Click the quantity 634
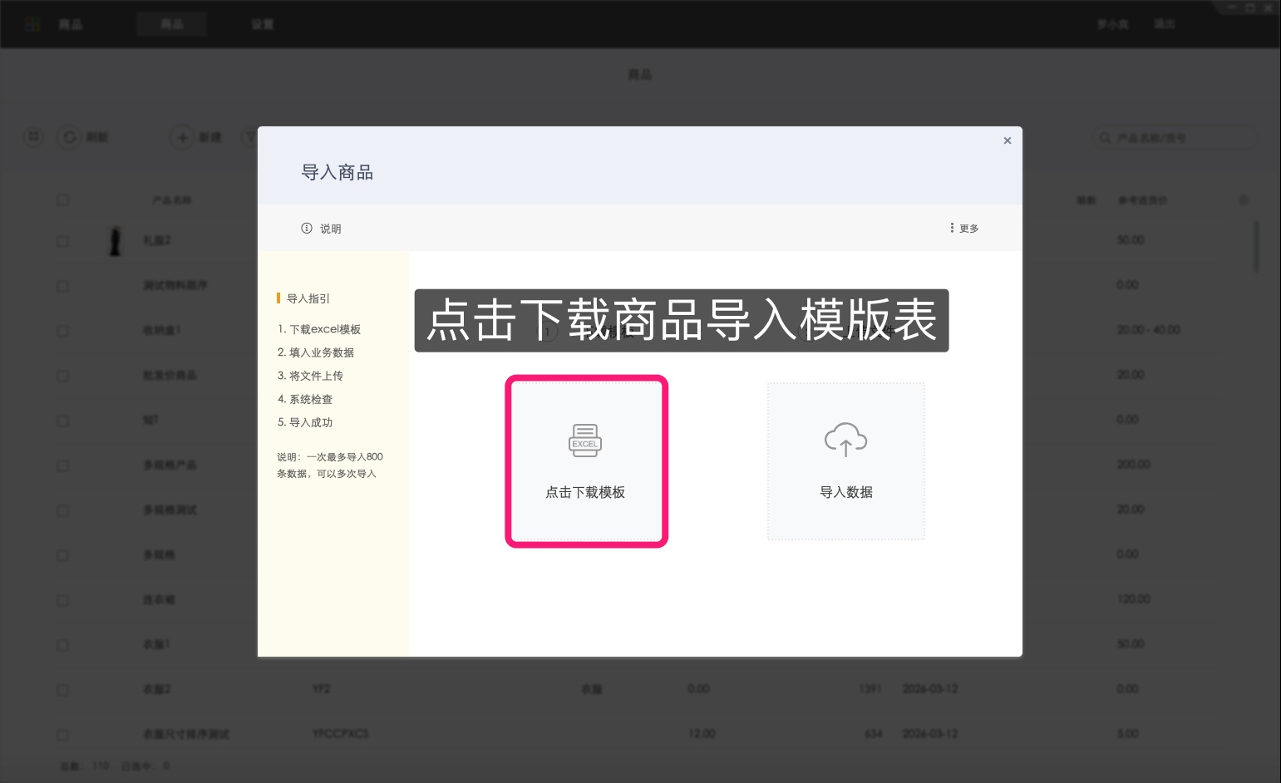This screenshot has width=1281, height=783. pyautogui.click(x=873, y=734)
